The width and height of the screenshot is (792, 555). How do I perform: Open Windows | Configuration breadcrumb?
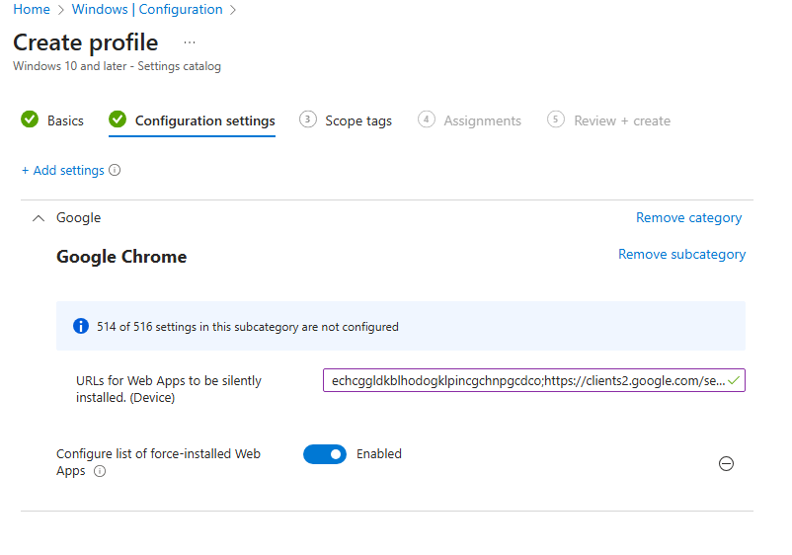pos(147,9)
